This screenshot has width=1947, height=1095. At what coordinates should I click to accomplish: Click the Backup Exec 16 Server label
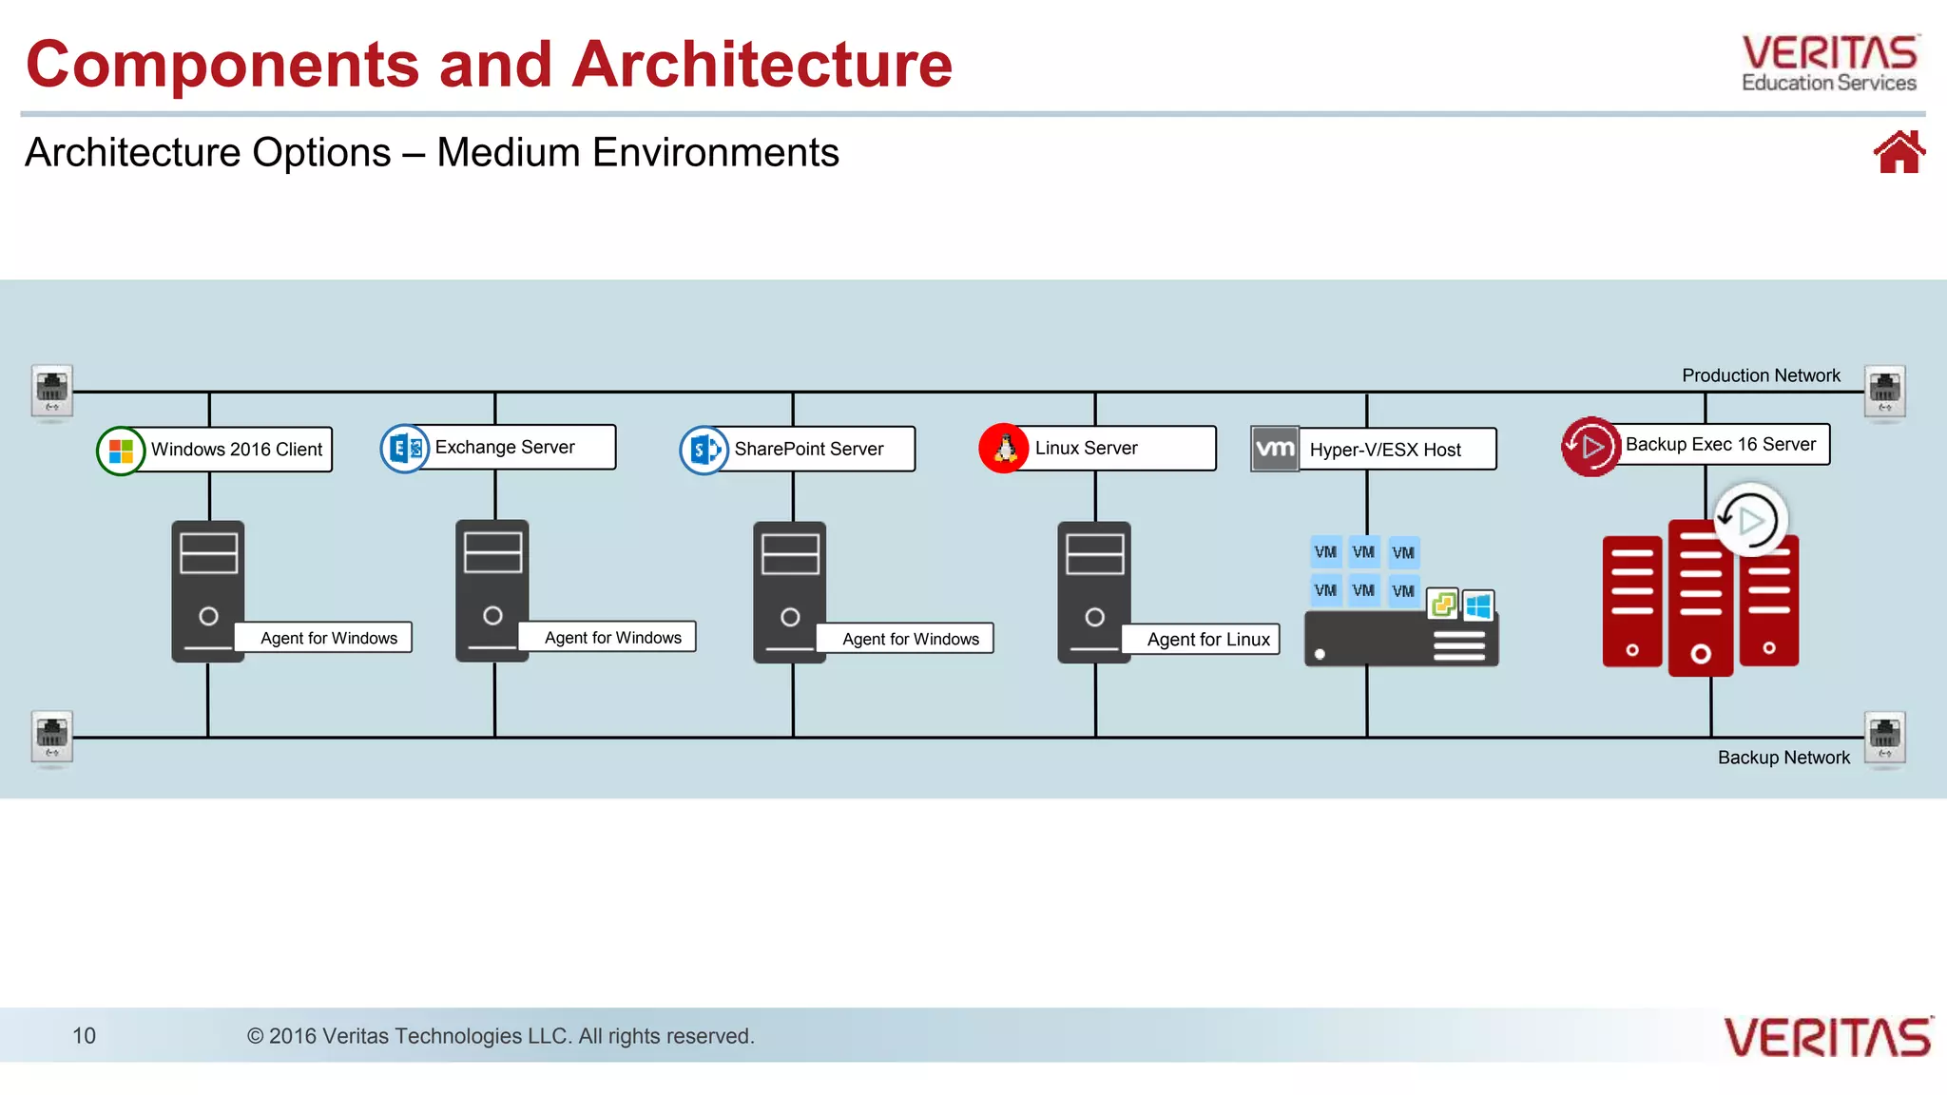tap(1721, 444)
